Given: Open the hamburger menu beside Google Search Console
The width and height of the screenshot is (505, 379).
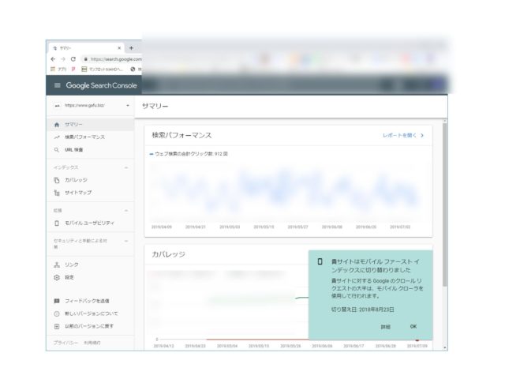Looking at the screenshot, I should pos(58,85).
